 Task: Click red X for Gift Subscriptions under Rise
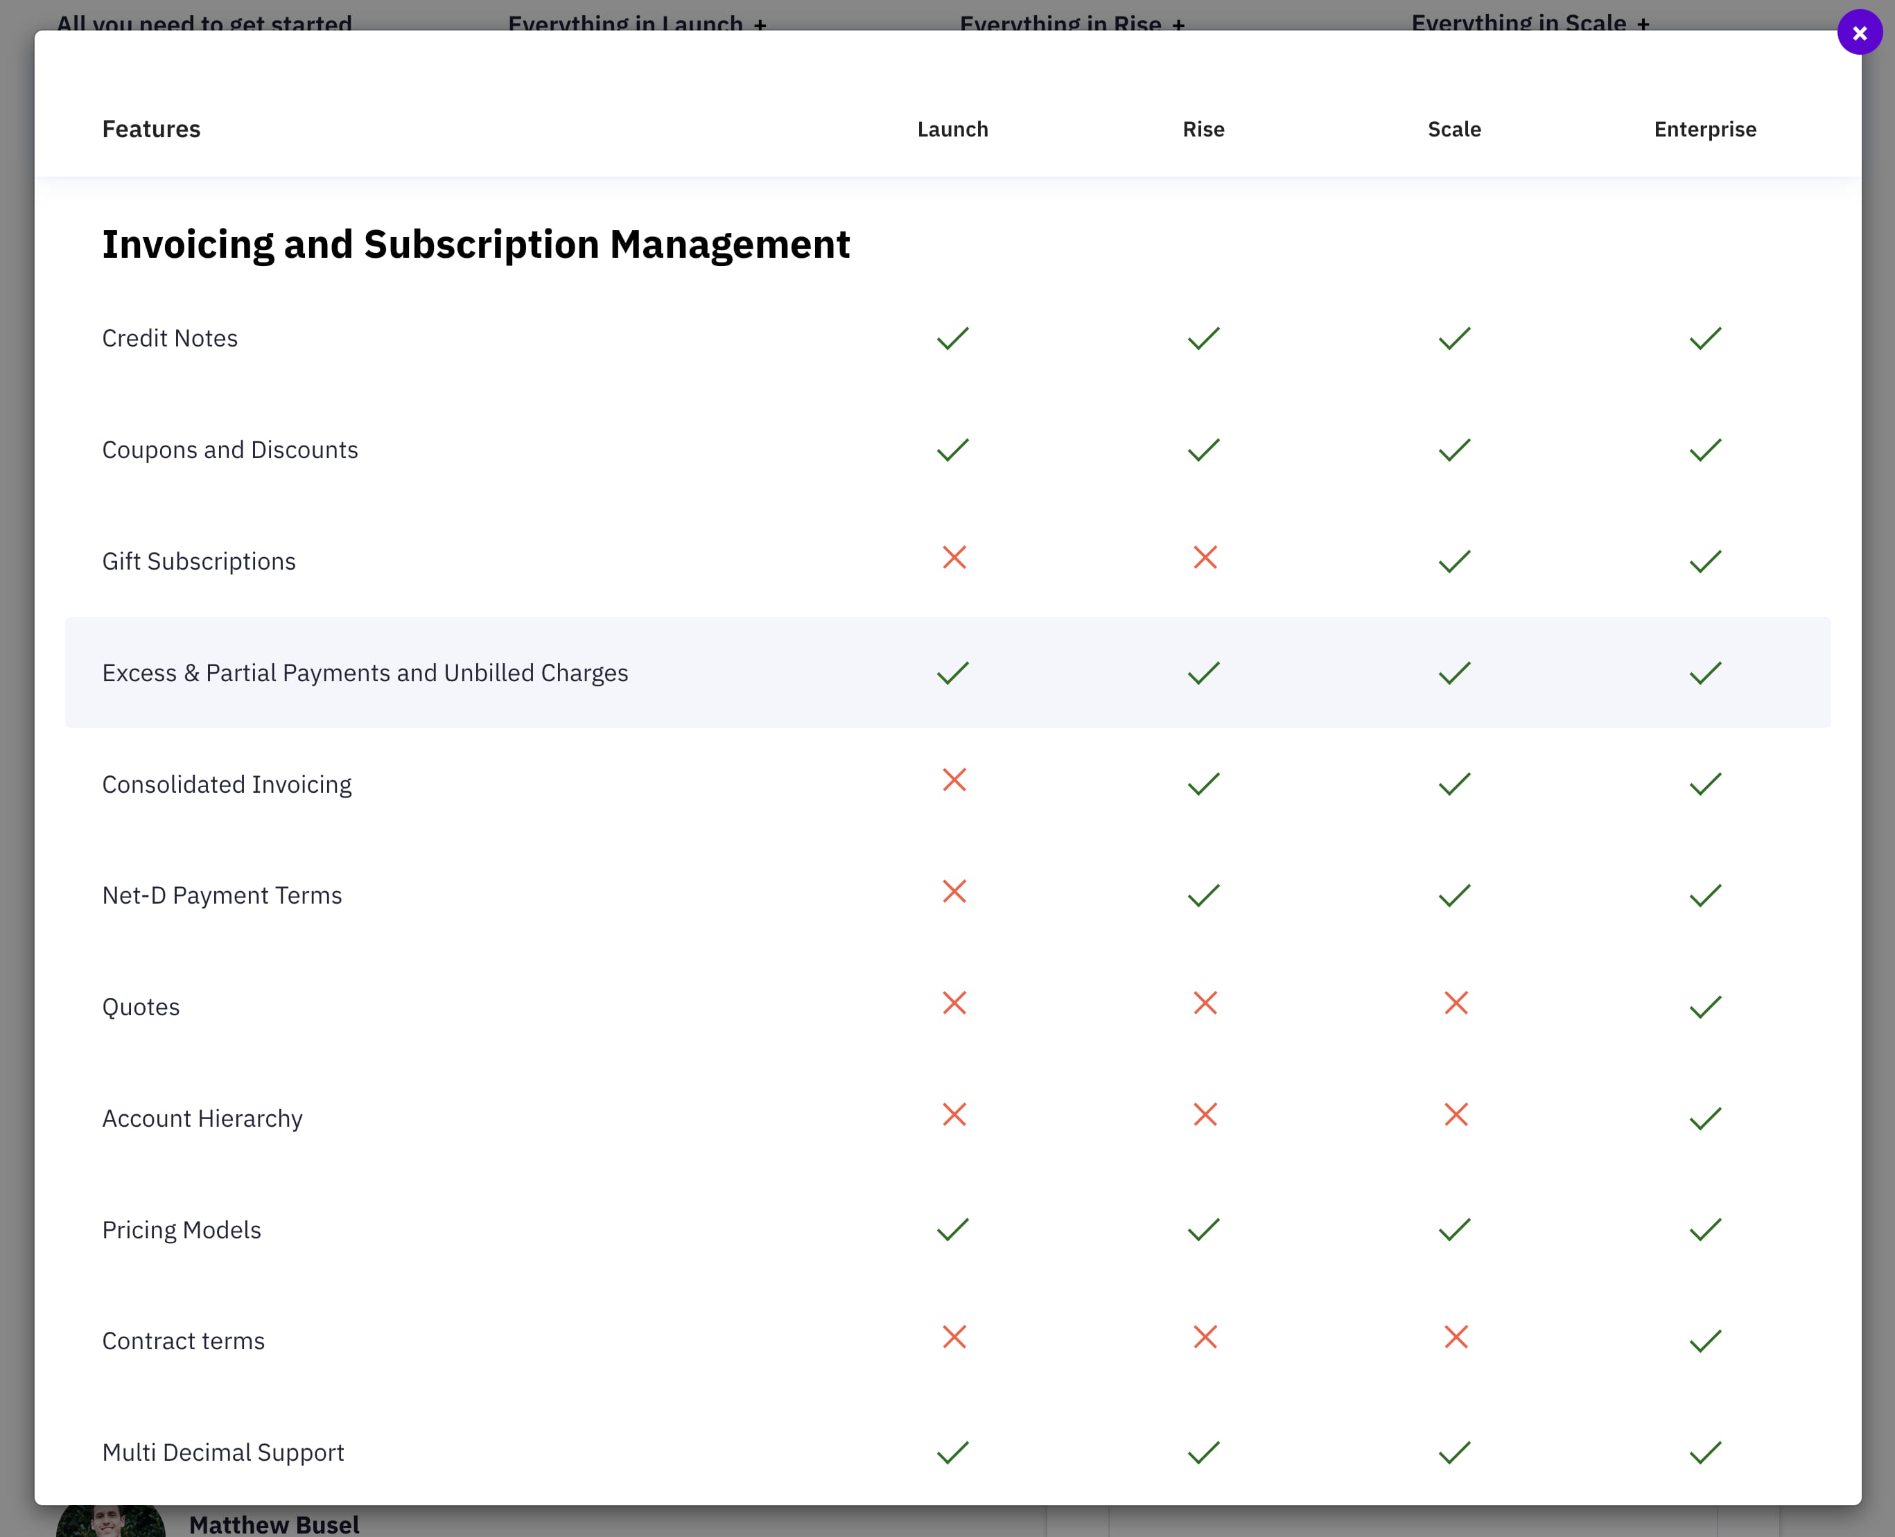point(1204,558)
